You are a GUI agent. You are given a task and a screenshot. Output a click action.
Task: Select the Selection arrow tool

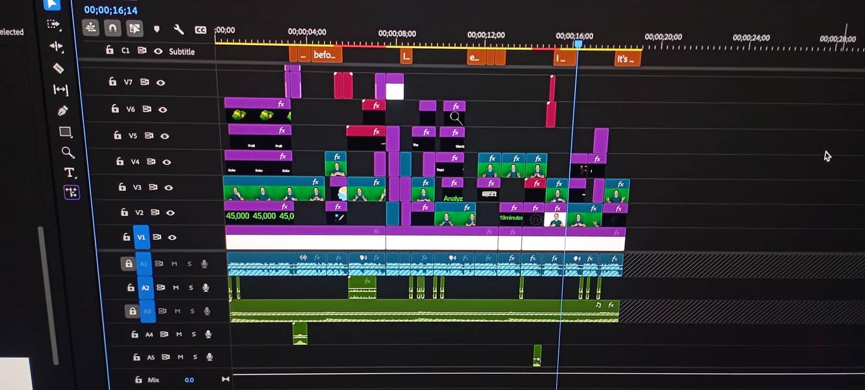click(x=52, y=5)
